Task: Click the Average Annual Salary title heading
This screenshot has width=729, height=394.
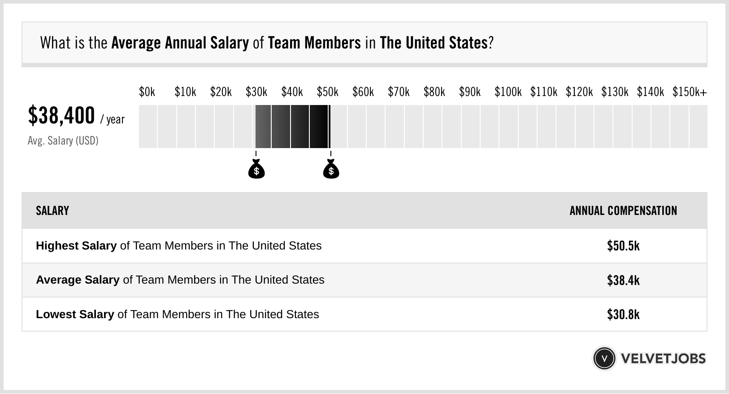Action: tap(266, 43)
